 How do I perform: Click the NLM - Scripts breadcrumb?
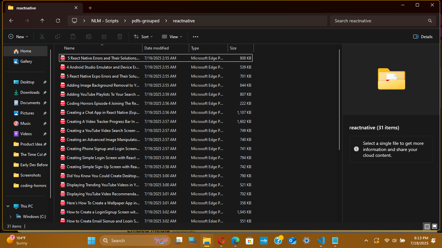tap(105, 21)
